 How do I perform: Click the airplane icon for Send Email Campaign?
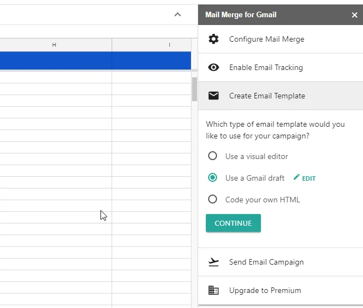click(x=214, y=262)
